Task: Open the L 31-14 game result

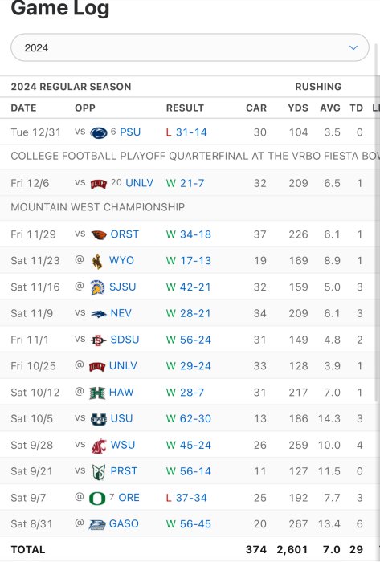Action: coord(186,132)
